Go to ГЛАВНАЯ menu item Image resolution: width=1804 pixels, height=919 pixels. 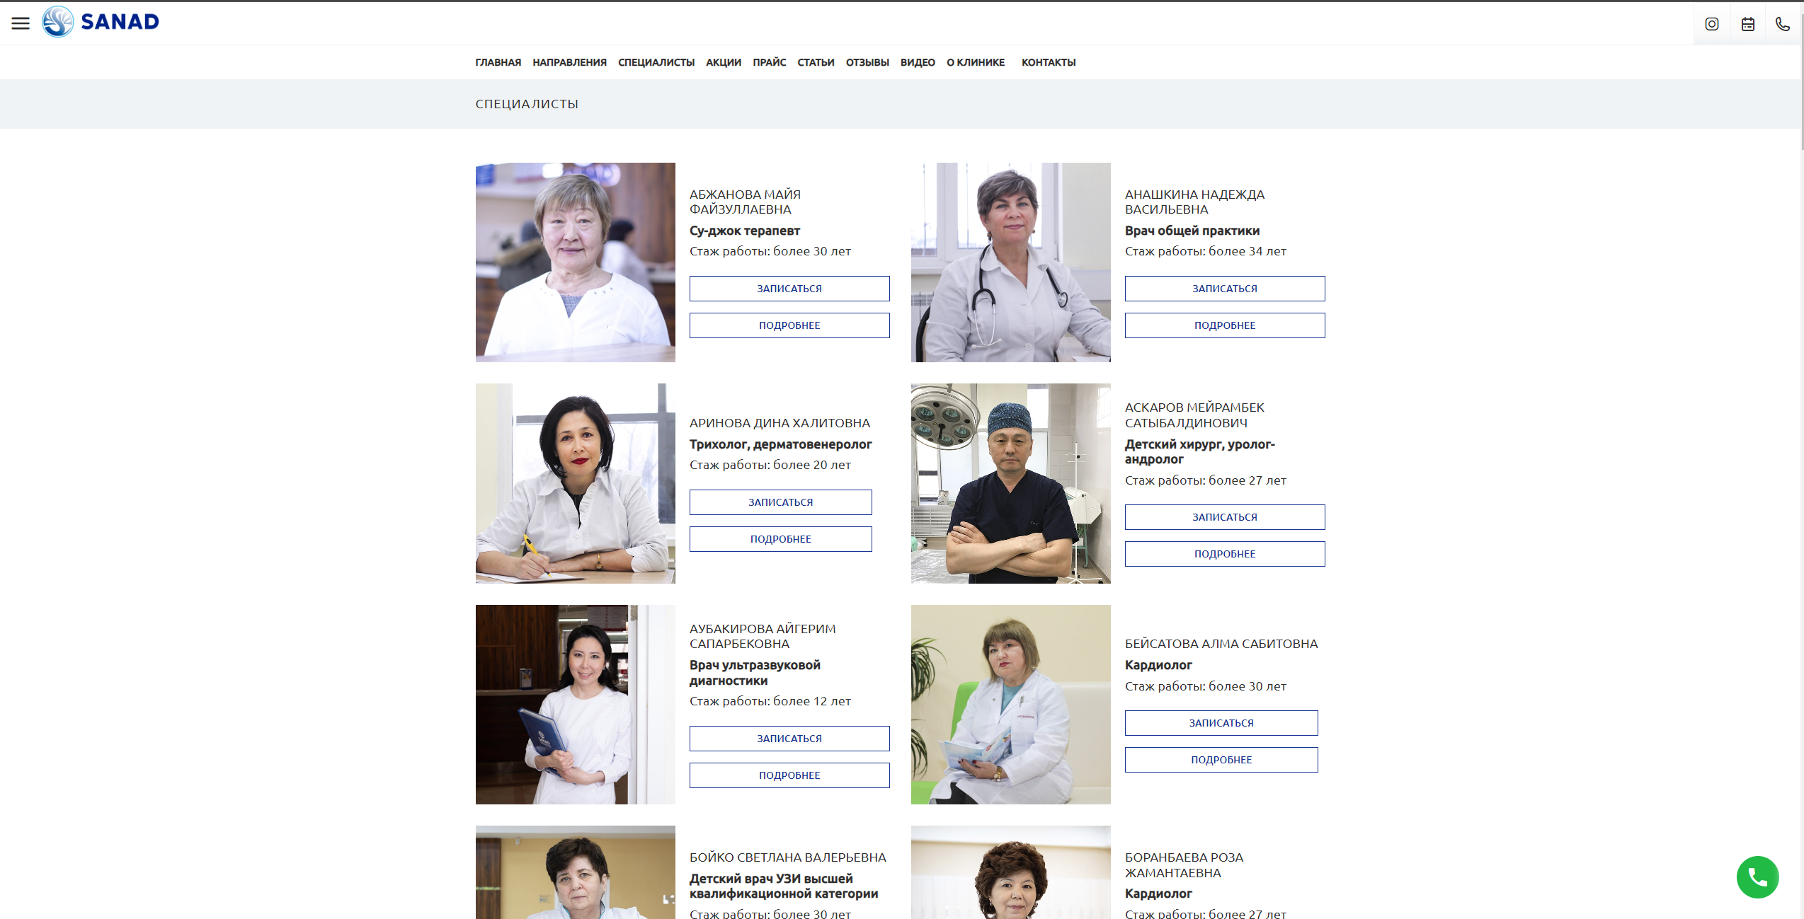pos(498,62)
